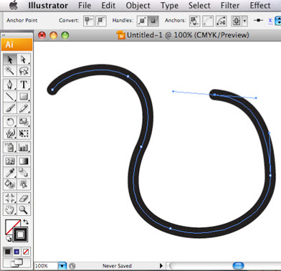Remove selected anchor points button
281x271 pixels.
194,21
